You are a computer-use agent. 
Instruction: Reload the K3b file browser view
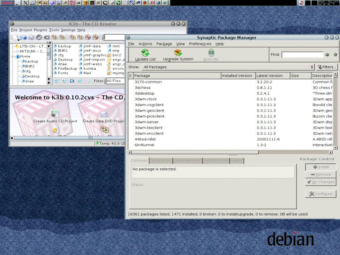(80, 81)
